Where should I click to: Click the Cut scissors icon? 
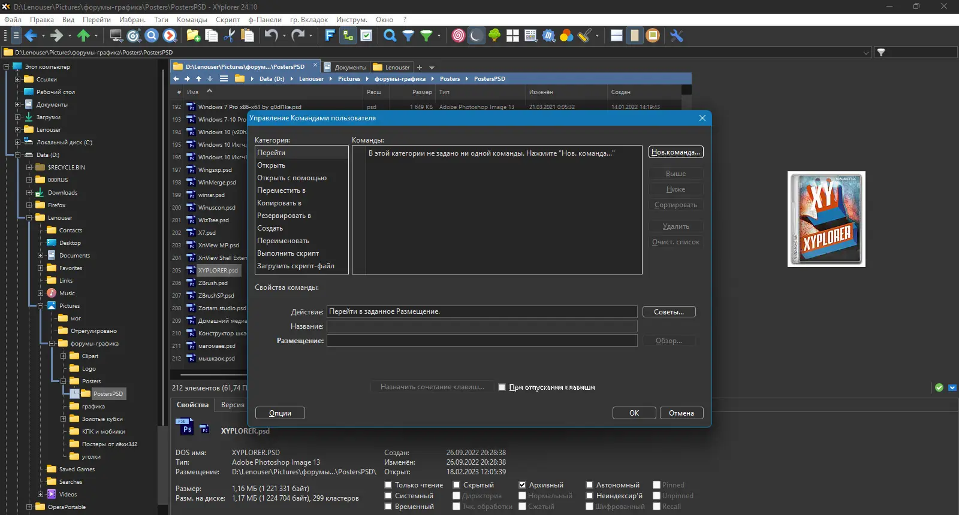[229, 36]
